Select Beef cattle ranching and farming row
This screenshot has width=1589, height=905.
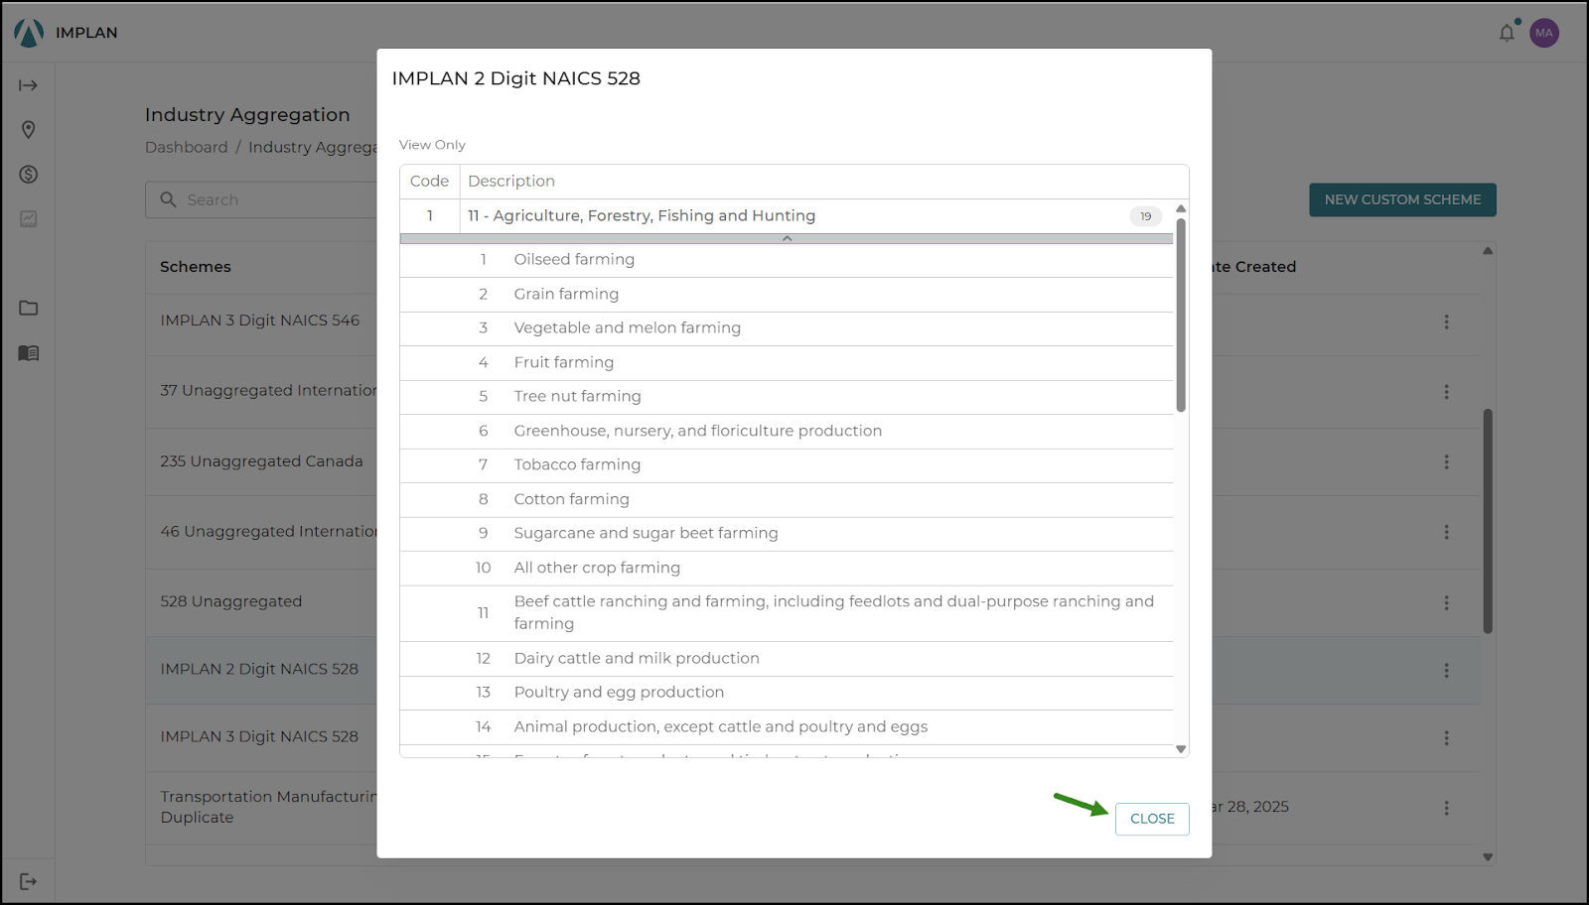click(787, 613)
